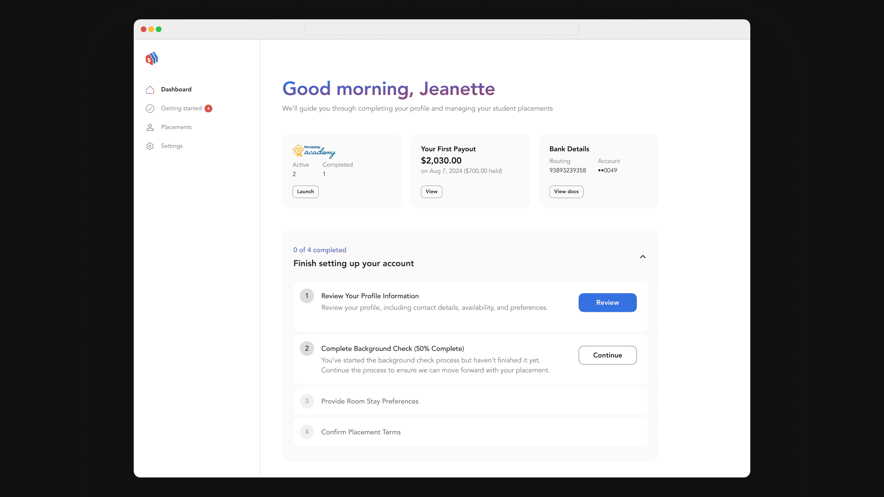
Task: Click the Homestay Academy logo
Action: click(x=314, y=151)
